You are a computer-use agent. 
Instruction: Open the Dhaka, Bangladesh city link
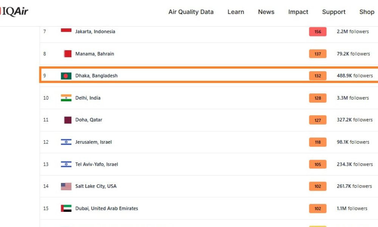click(x=96, y=76)
